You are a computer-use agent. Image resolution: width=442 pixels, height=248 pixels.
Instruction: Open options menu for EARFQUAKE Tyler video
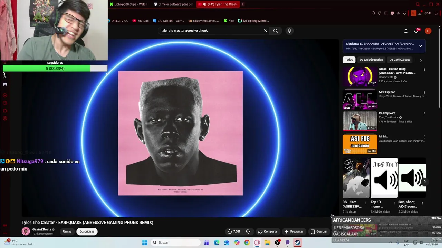coord(424,114)
